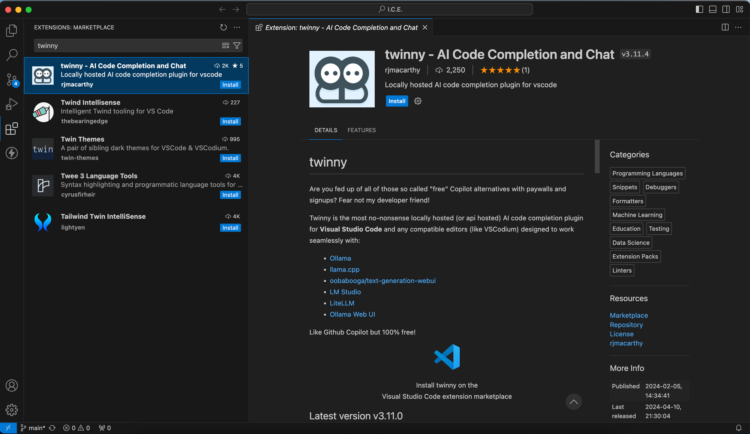Click the README vertical scrollbar thumb
The height and width of the screenshot is (434, 750).
(x=597, y=157)
